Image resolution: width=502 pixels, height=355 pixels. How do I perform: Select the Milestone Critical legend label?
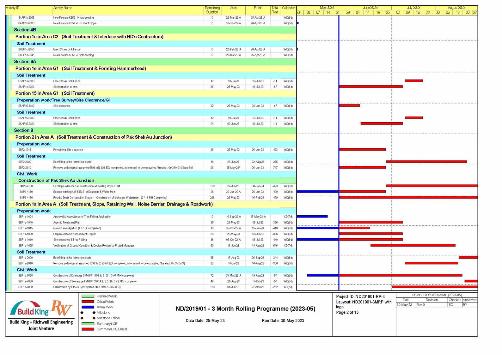108,318
